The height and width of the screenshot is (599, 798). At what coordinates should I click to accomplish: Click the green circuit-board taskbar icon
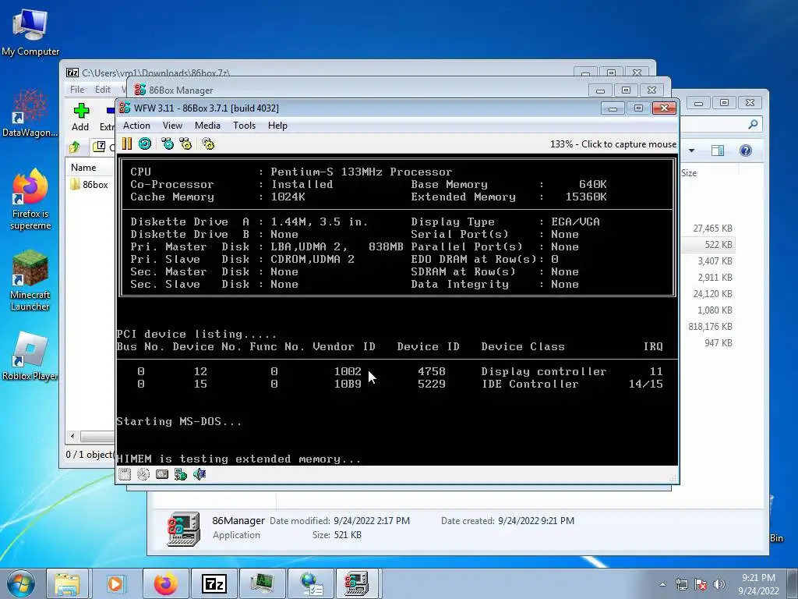[x=263, y=583]
